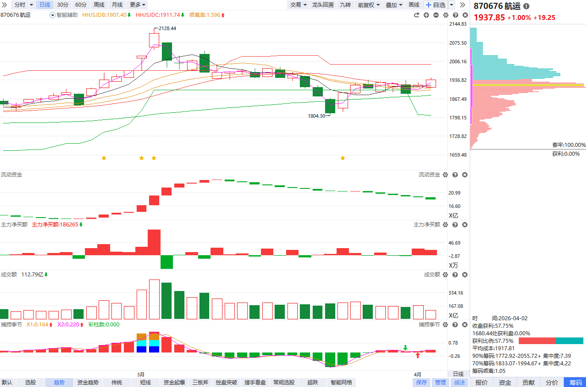Image resolution: width=586 pixels, height=387 pixels.
Task: Open settings gear for 捕捞季节 indicator
Action: click(x=445, y=325)
